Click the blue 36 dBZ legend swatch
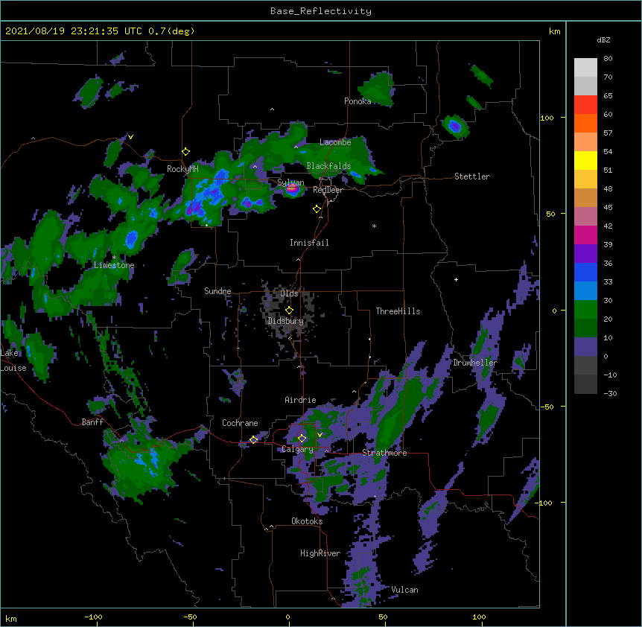642x627 pixels. pos(585,272)
